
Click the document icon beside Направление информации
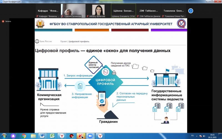pos(80,86)
